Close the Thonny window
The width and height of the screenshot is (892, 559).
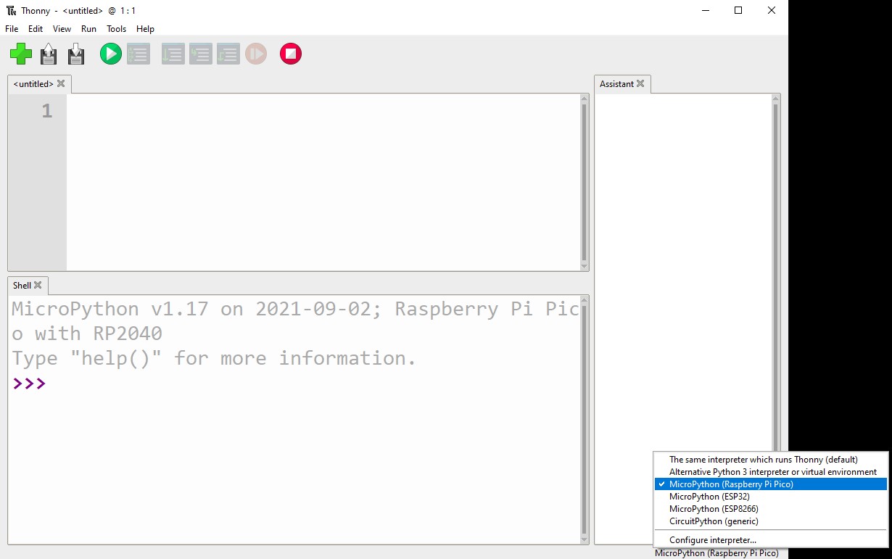coord(772,11)
